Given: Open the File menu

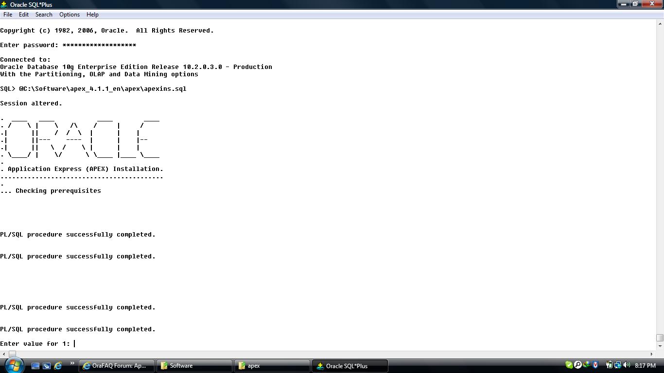Looking at the screenshot, I should click(x=8, y=15).
